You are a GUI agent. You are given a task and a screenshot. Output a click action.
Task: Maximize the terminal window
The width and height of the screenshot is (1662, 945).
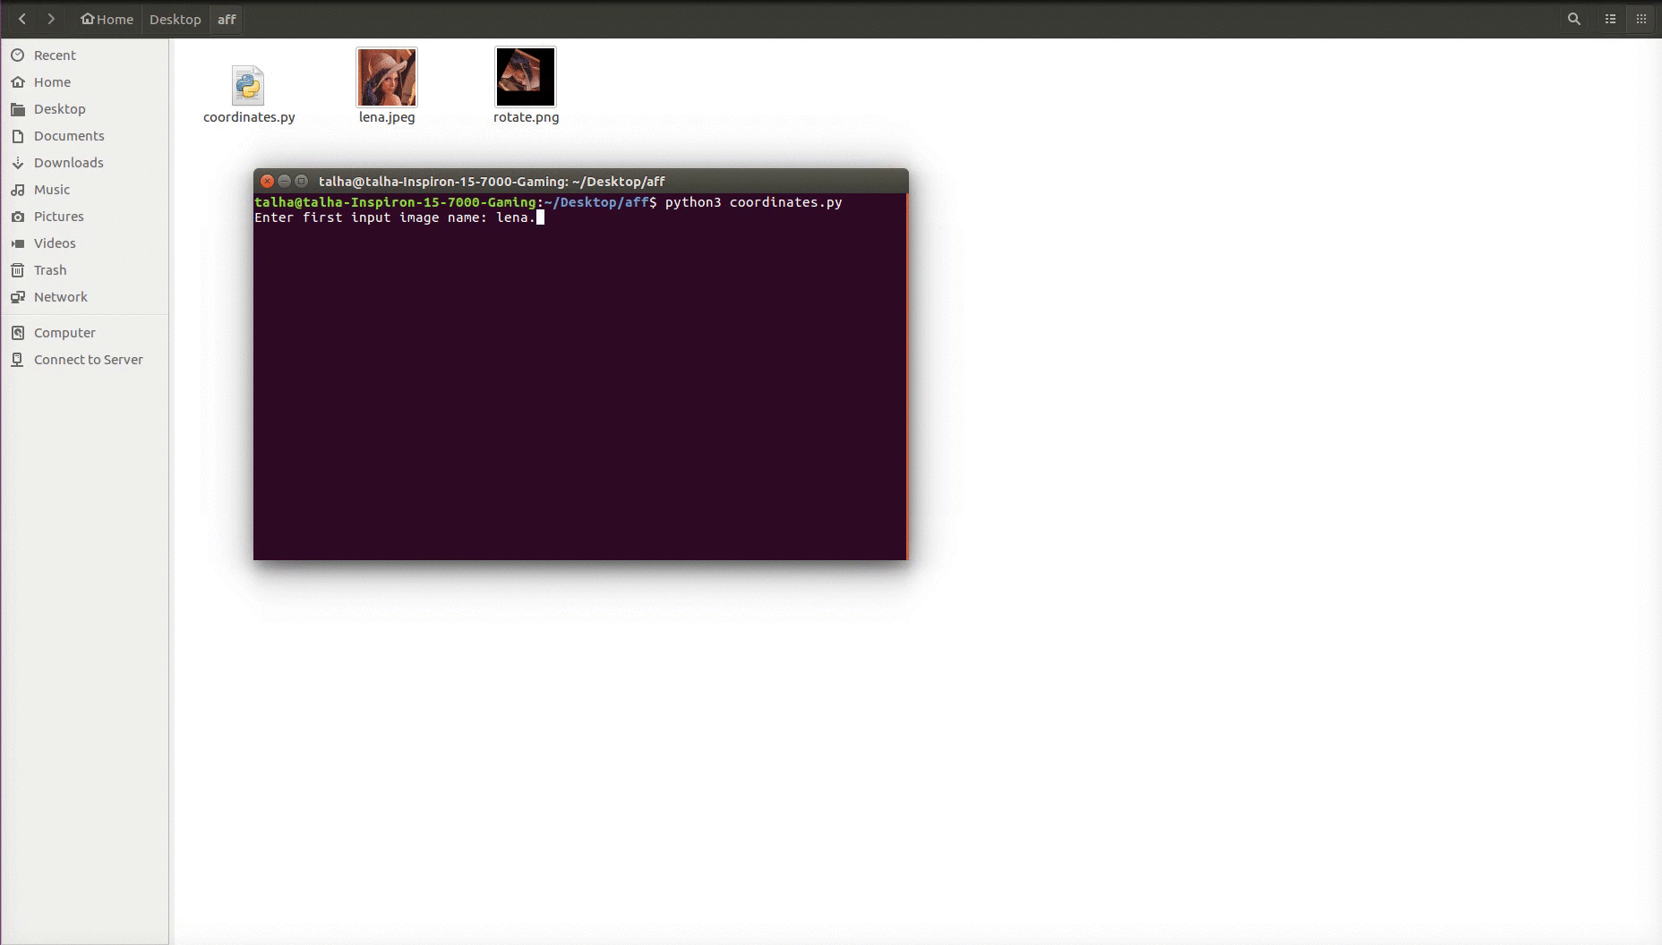[x=301, y=181]
